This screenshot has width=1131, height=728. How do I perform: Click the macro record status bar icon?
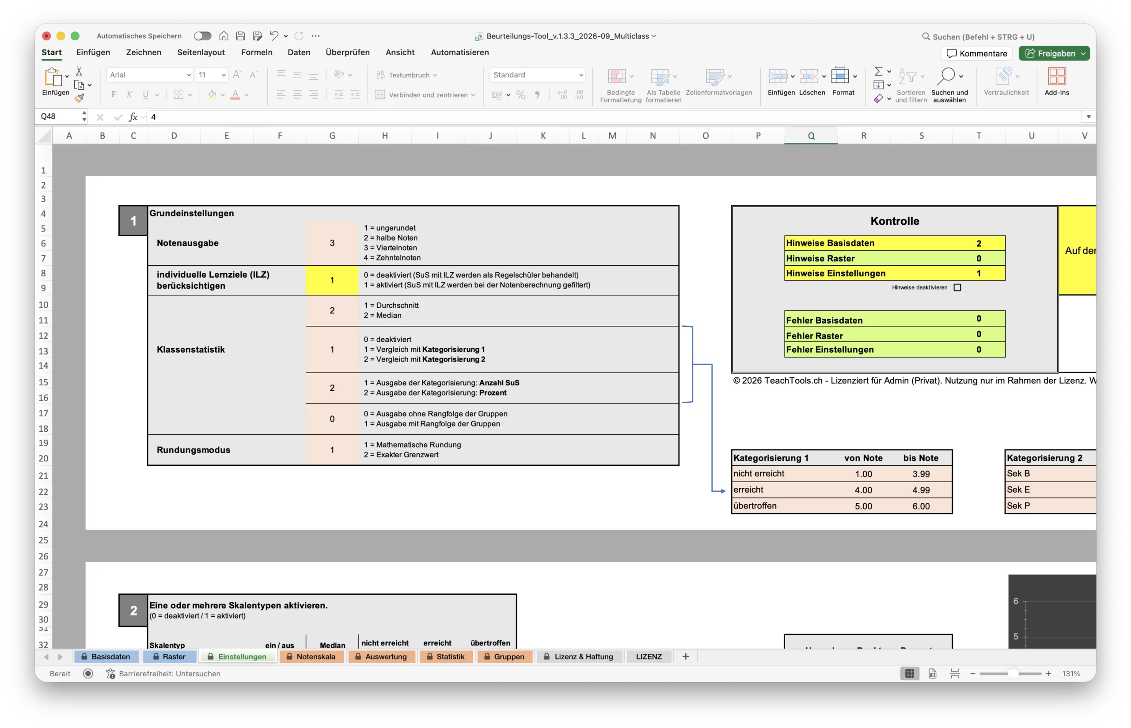(x=88, y=674)
